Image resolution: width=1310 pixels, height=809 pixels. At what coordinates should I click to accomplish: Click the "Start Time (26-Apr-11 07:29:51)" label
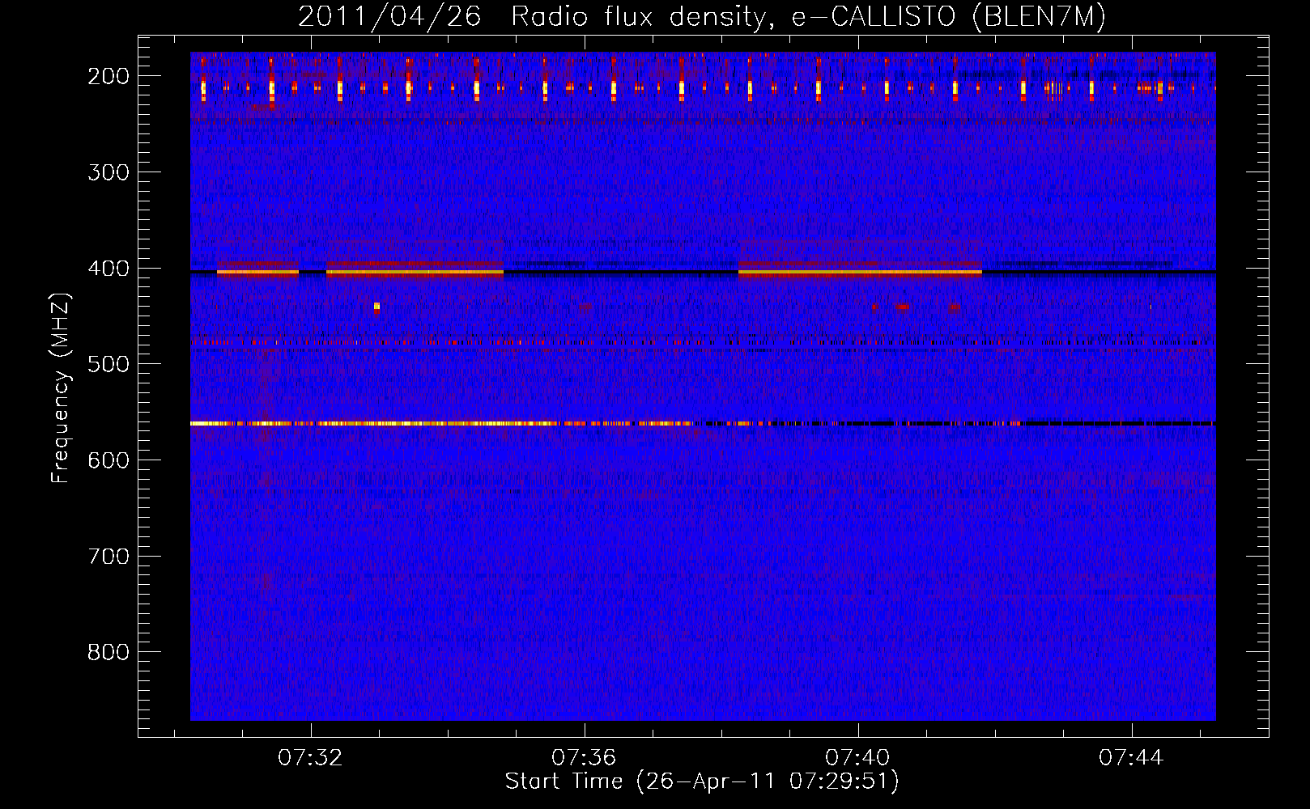tap(702, 781)
